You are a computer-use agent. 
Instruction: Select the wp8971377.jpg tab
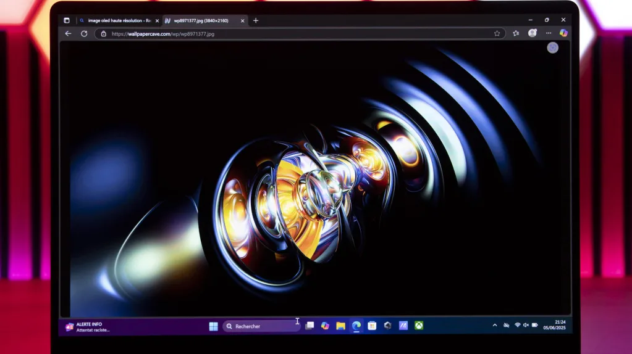click(x=201, y=20)
